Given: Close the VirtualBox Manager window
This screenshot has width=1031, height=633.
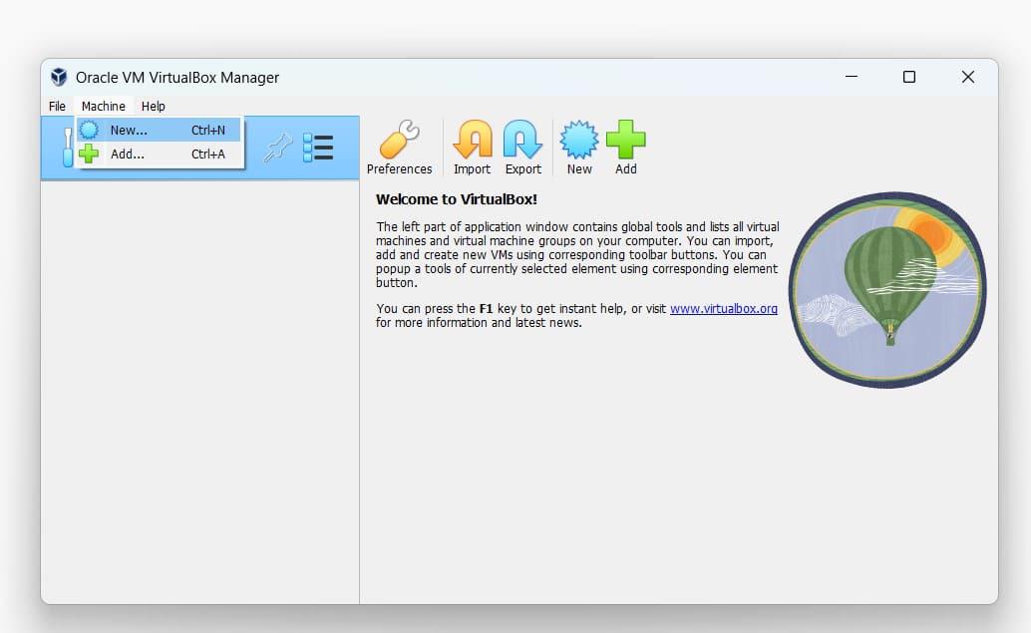Looking at the screenshot, I should coord(968,77).
